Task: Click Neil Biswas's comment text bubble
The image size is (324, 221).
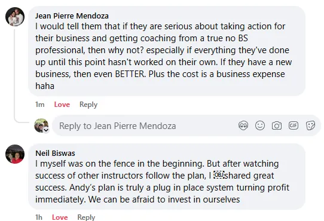Action: [167, 177]
